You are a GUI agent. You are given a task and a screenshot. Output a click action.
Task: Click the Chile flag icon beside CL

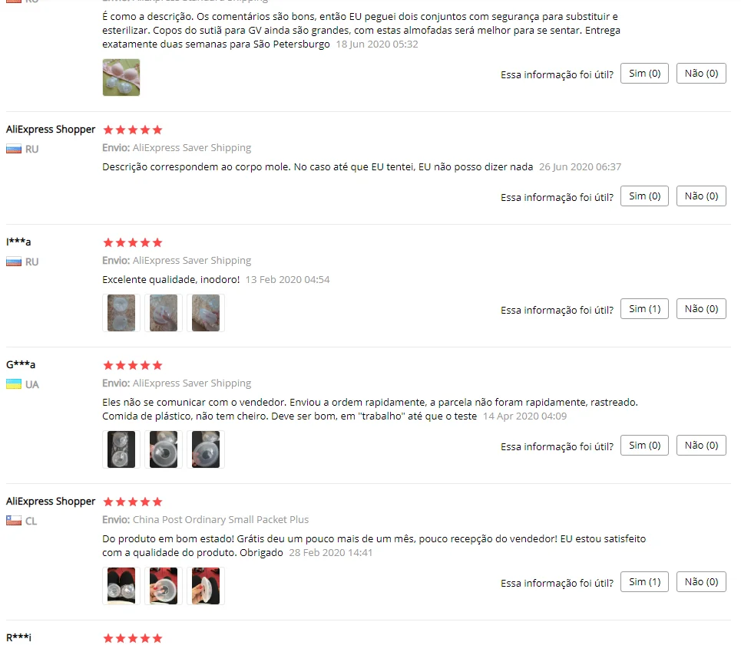pos(14,521)
